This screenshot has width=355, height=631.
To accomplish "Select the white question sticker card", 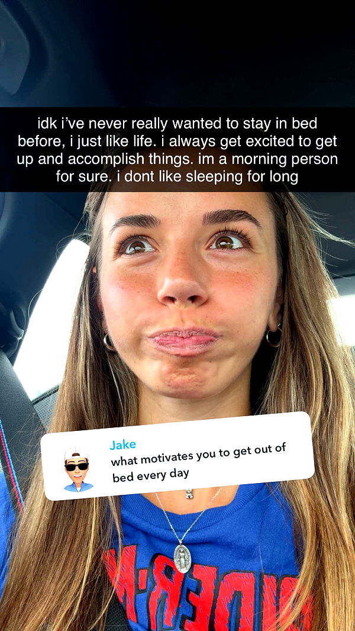I will tap(177, 456).
